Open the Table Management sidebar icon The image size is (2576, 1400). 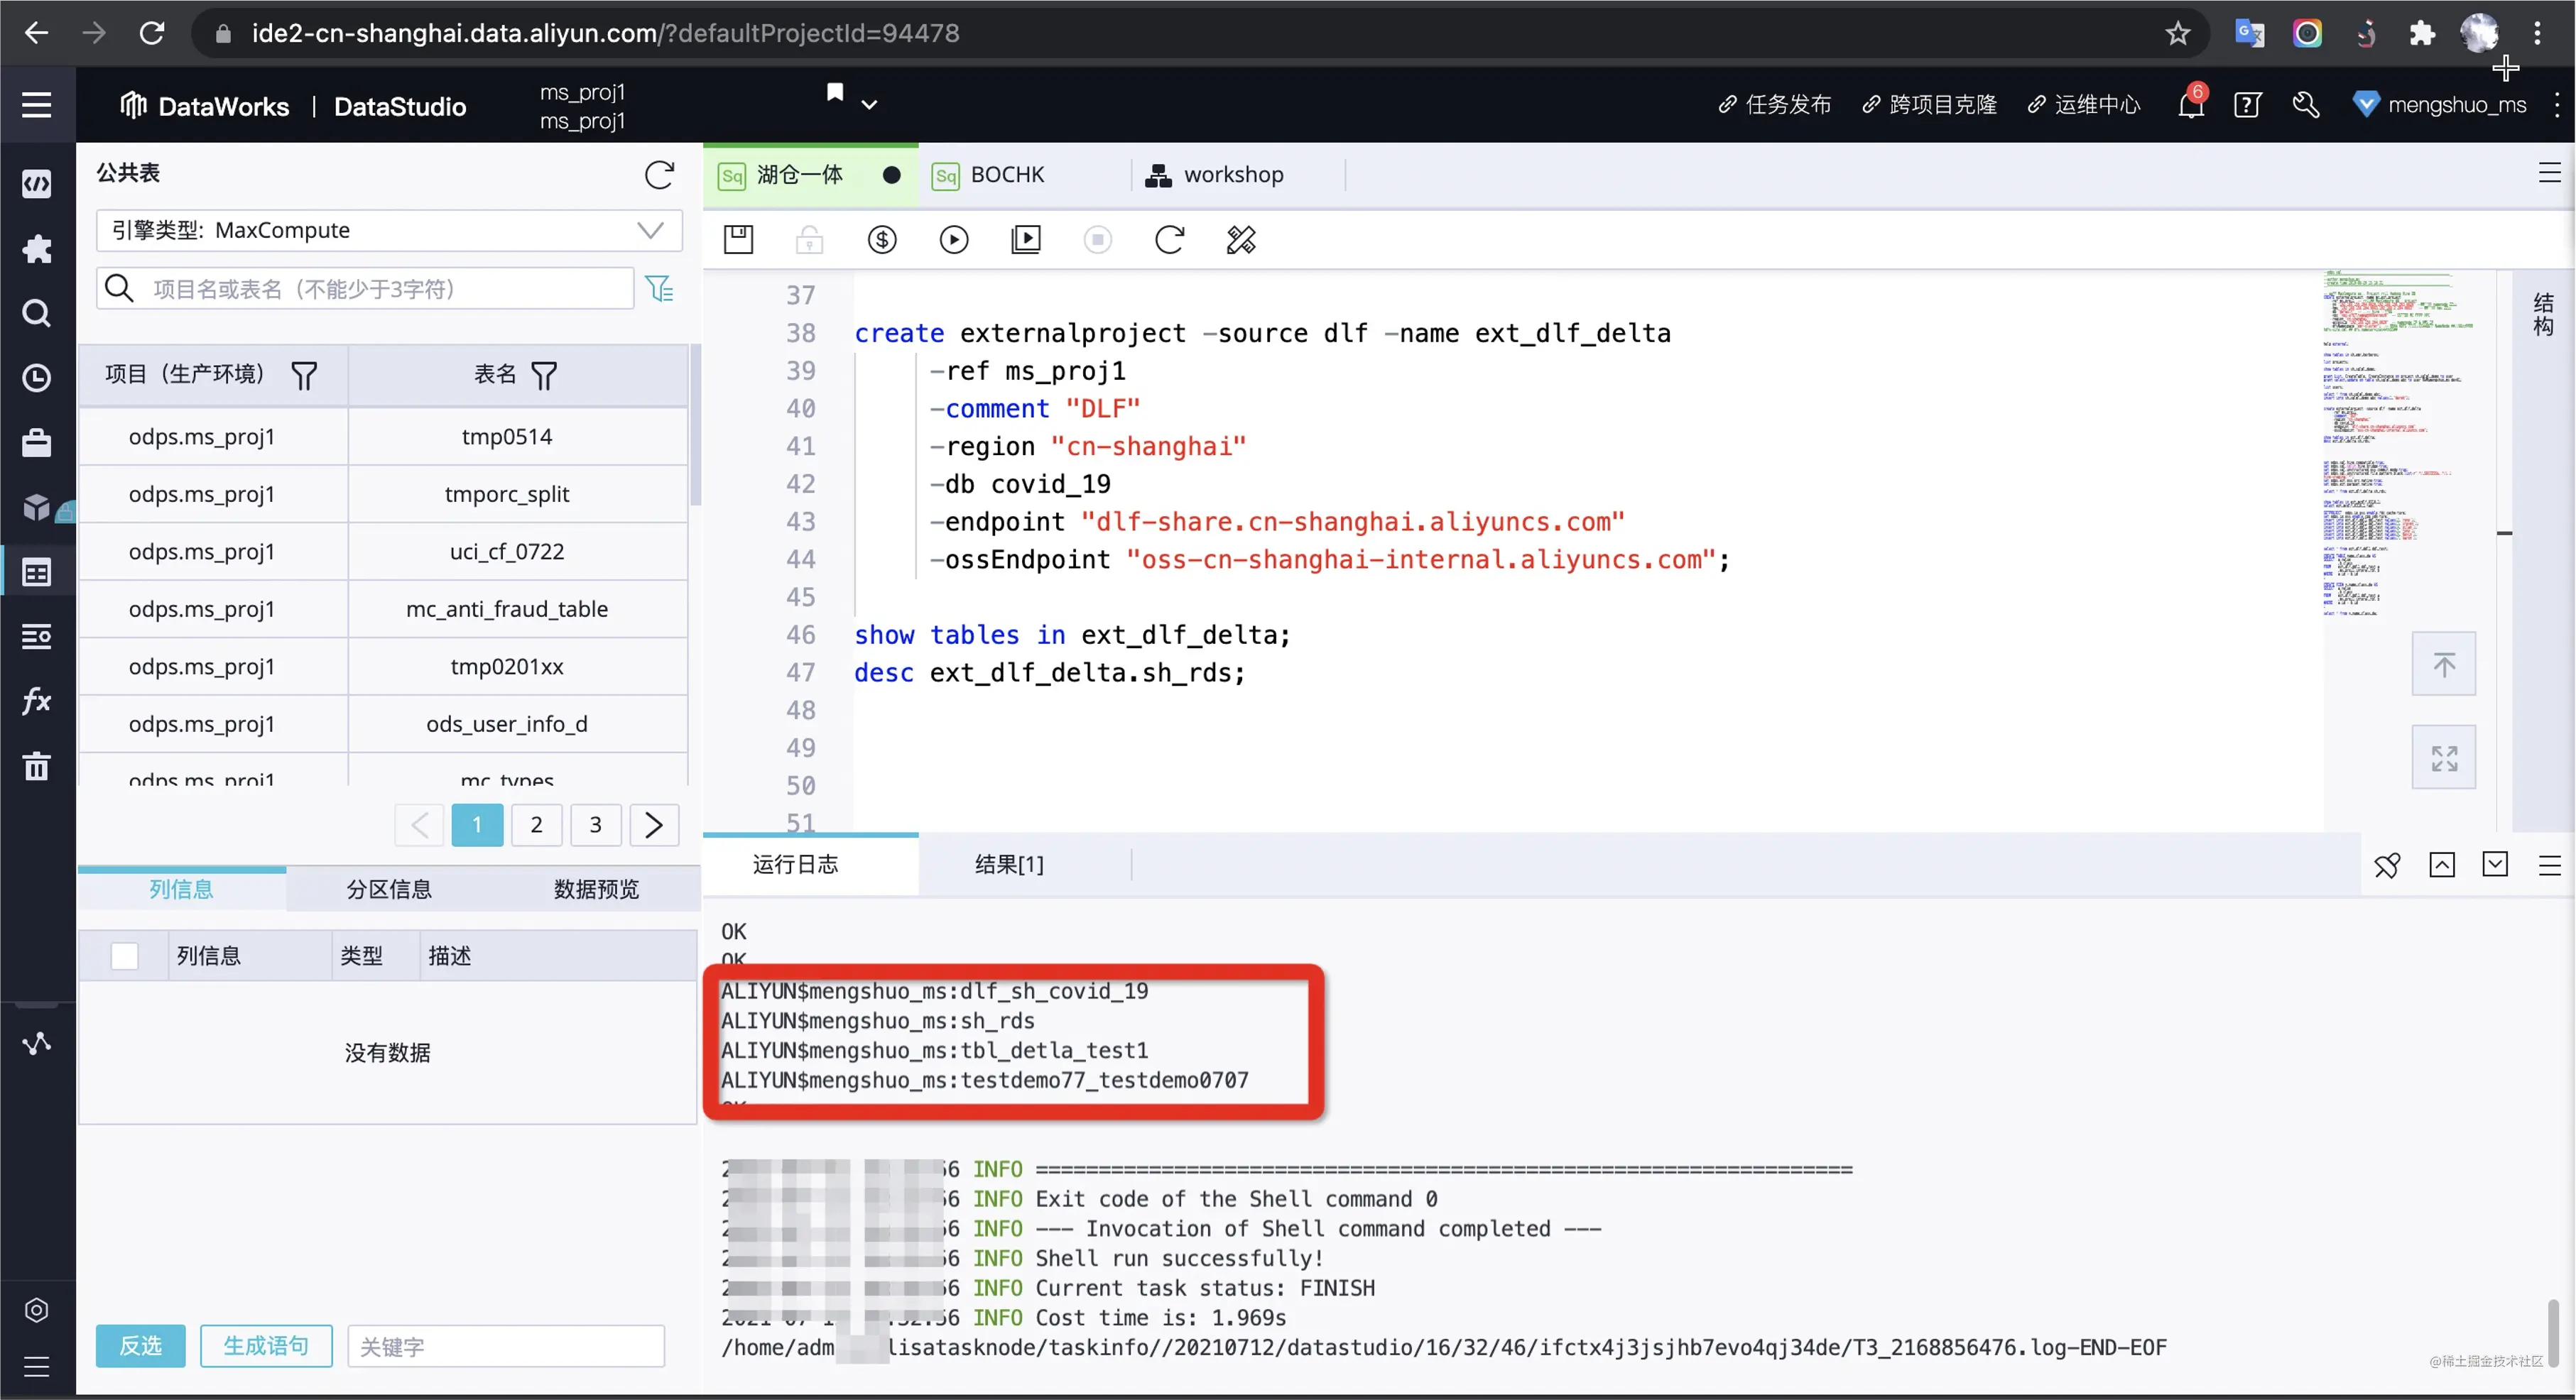pos(37,637)
